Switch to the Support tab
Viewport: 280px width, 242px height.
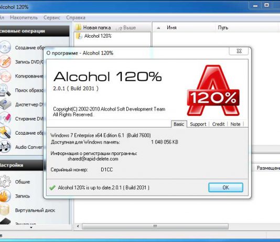pyautogui.click(x=198, y=124)
